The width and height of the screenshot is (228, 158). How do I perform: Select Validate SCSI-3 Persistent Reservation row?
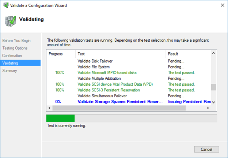129,90
